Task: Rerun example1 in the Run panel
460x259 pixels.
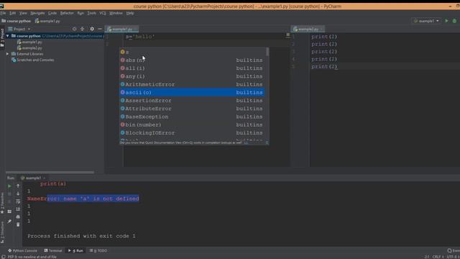Action: (x=9, y=186)
